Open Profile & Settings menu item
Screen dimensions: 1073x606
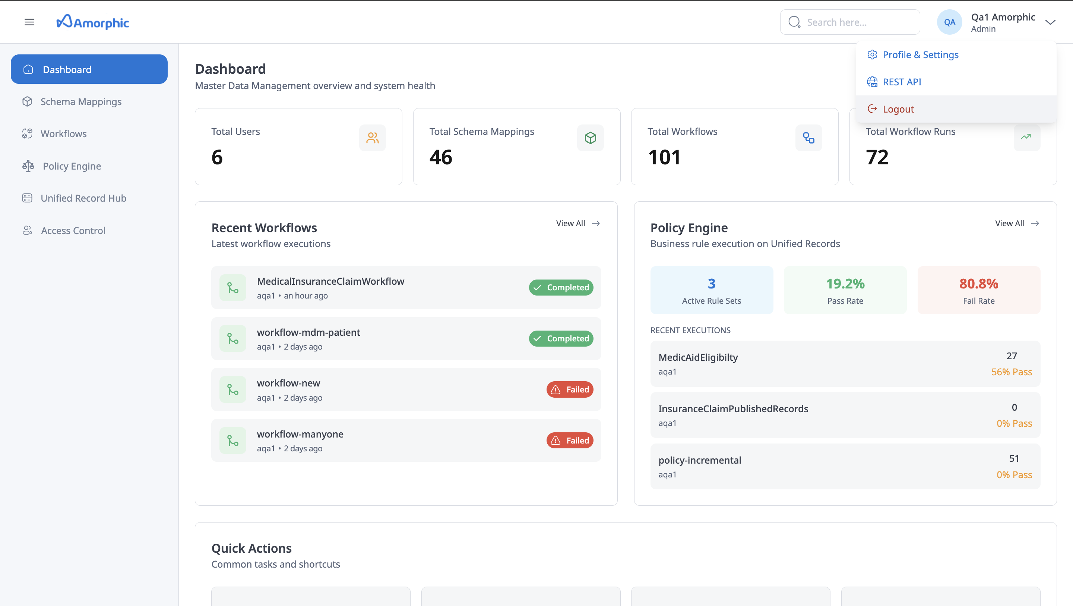click(x=920, y=54)
